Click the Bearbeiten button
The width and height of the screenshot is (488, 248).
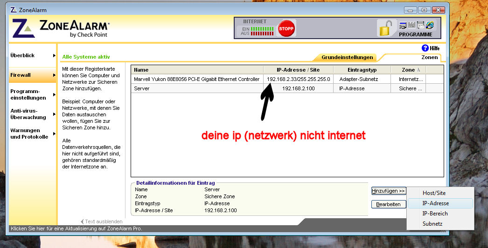(x=389, y=204)
